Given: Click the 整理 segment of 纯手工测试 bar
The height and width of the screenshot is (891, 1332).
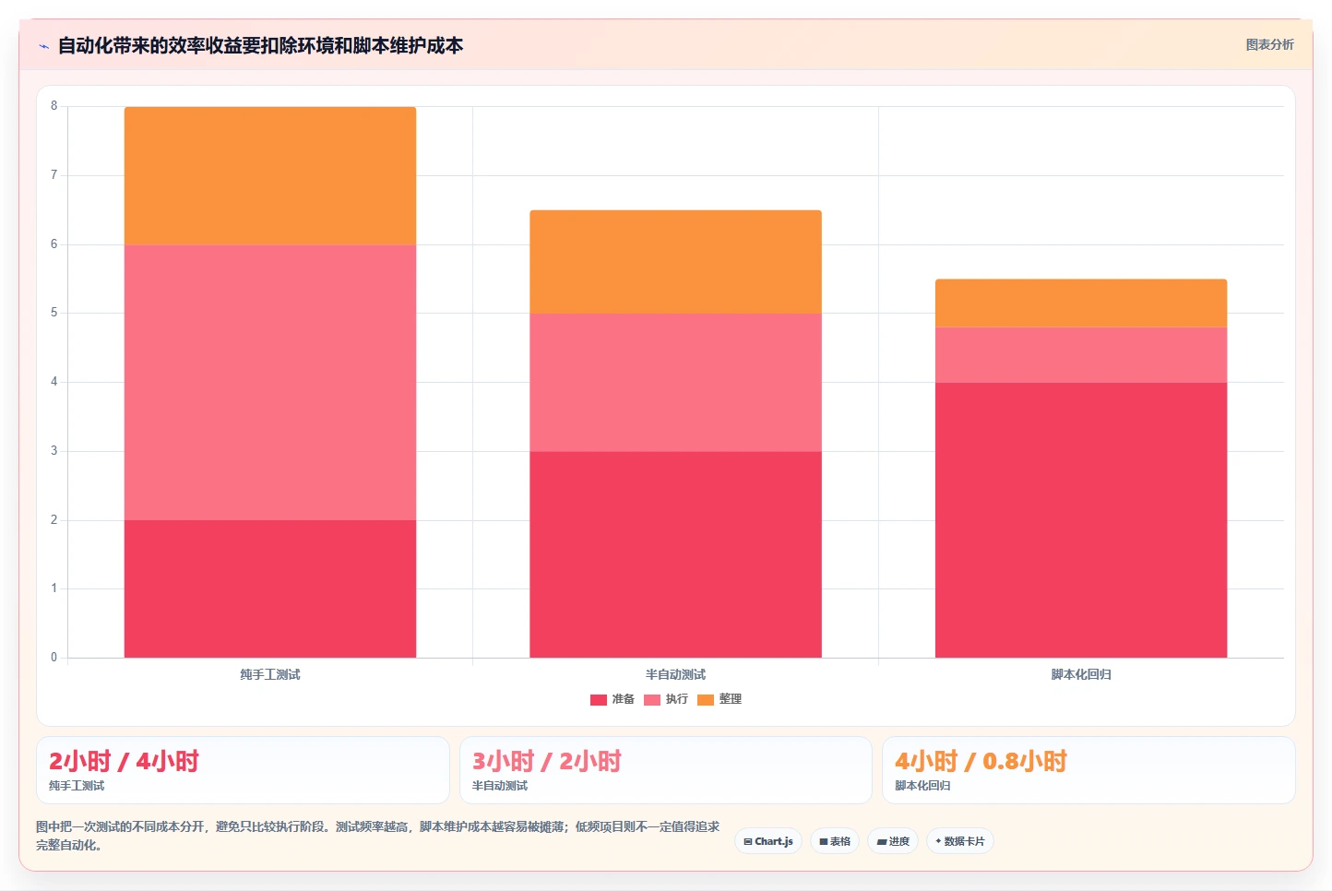Looking at the screenshot, I should tap(270, 175).
